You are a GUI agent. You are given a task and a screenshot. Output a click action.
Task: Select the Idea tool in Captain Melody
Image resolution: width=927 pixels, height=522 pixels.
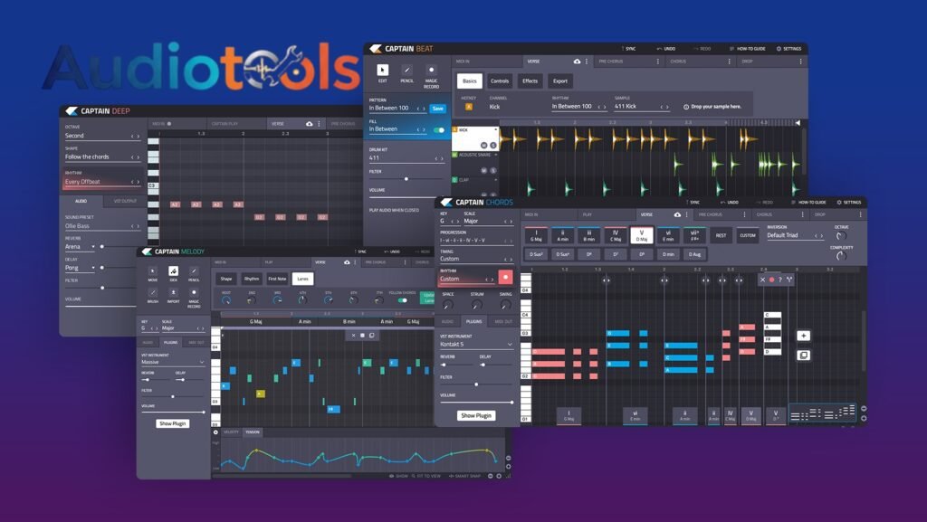(173, 271)
